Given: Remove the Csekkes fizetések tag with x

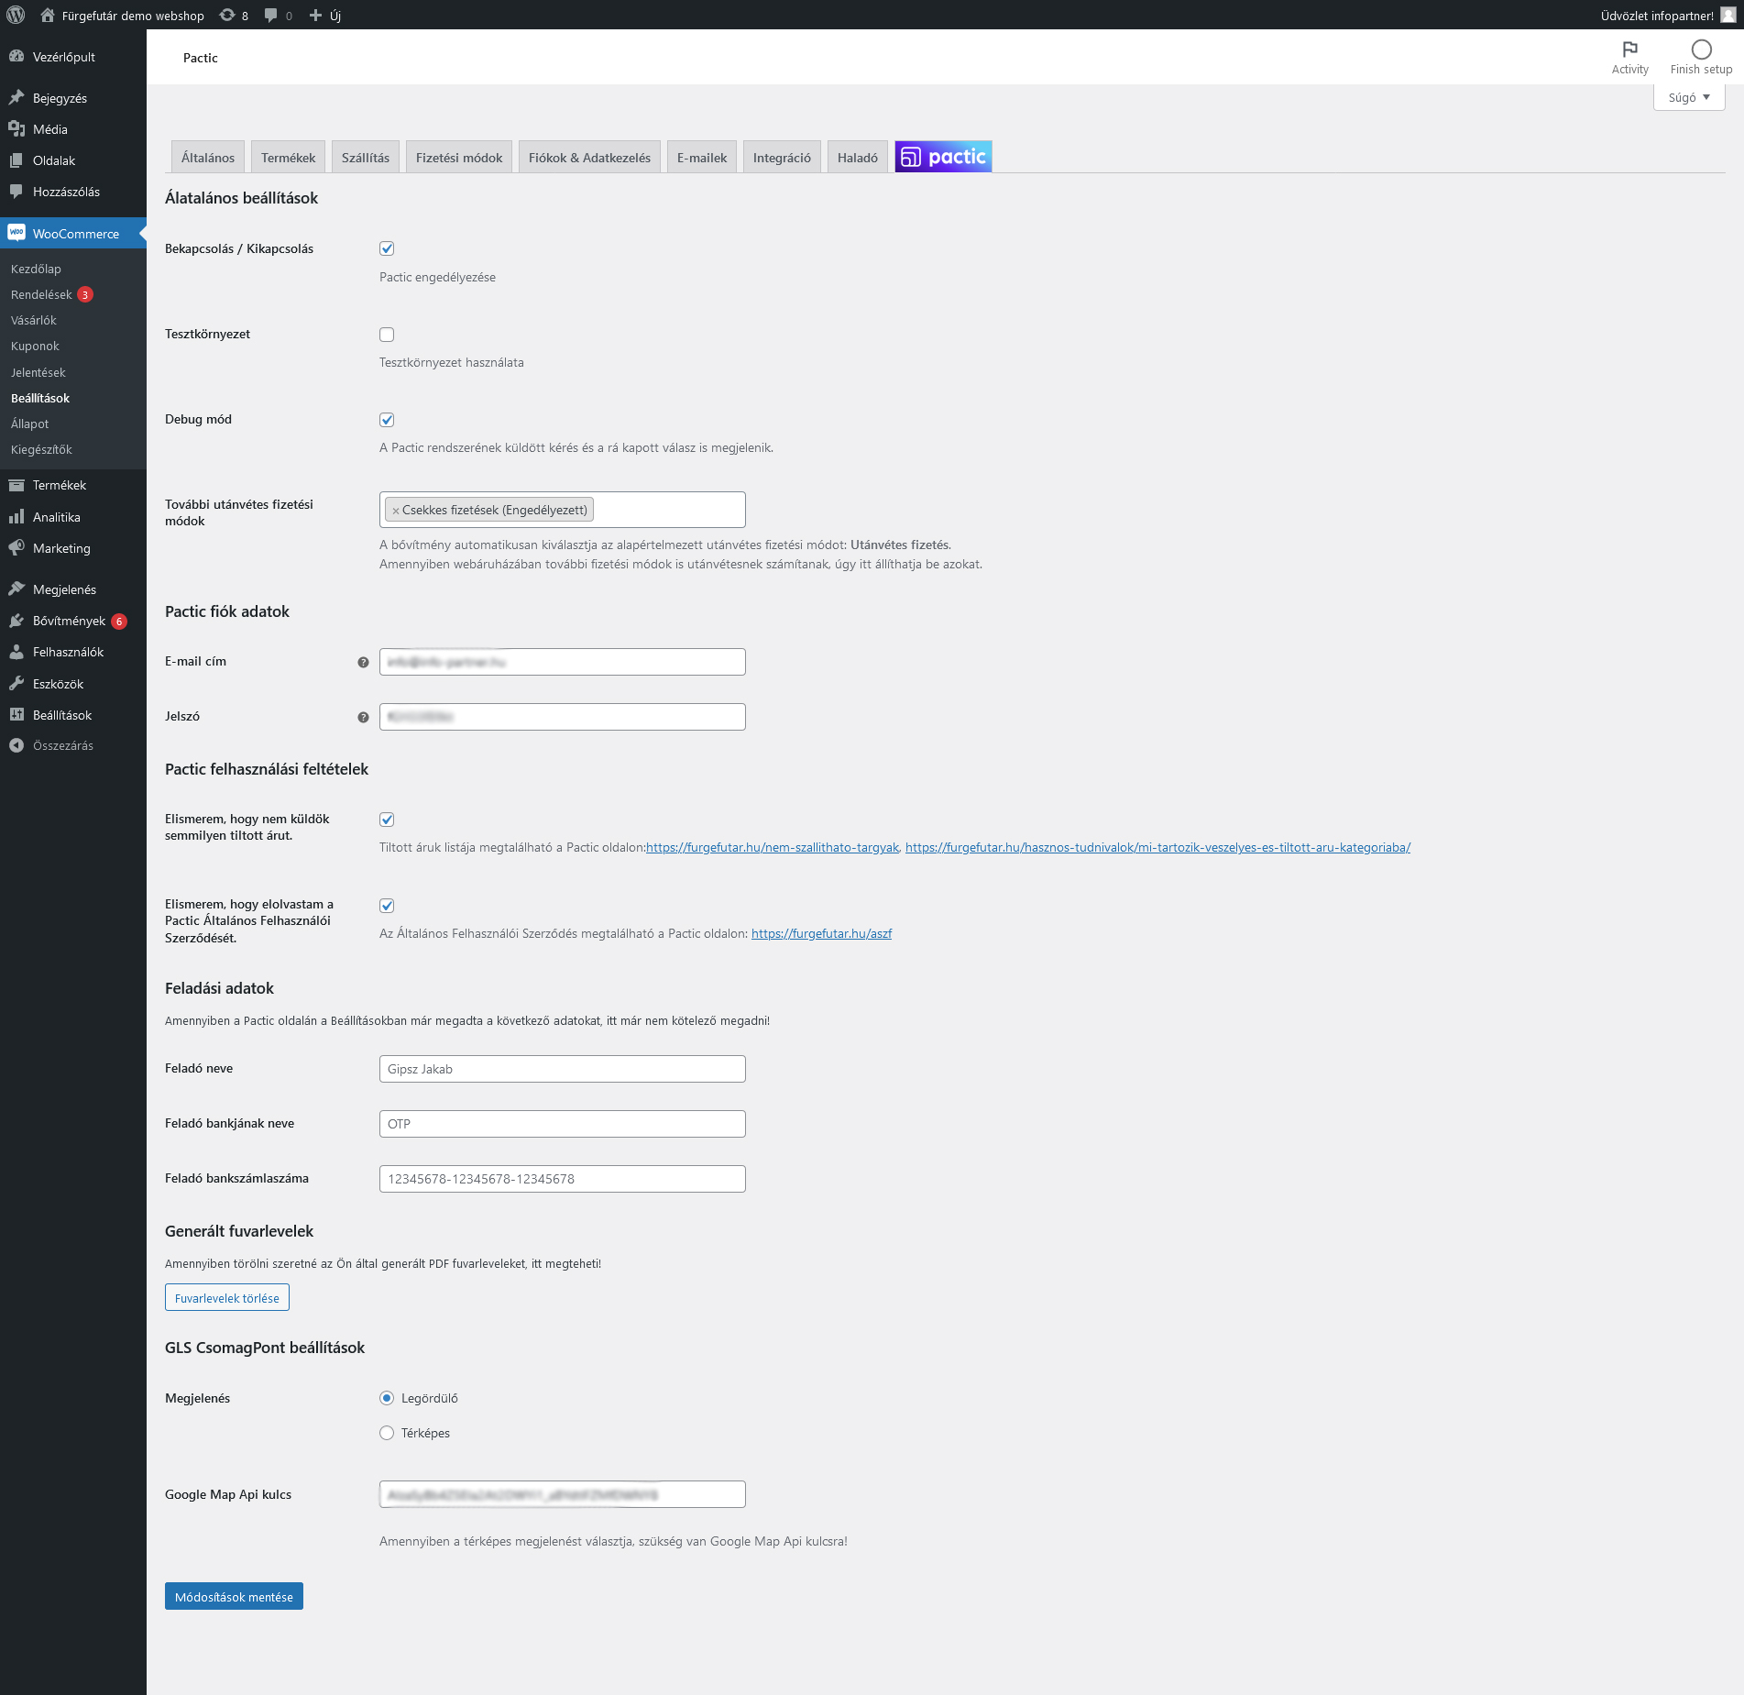Looking at the screenshot, I should (396, 511).
